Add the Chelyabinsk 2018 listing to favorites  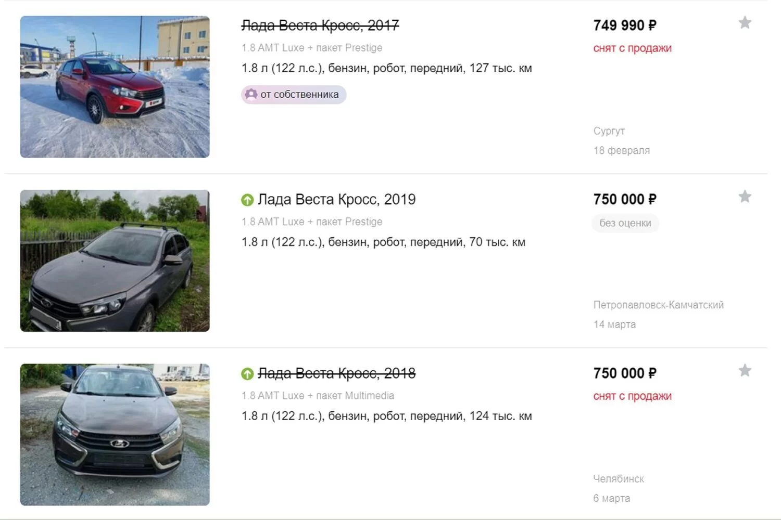[745, 371]
